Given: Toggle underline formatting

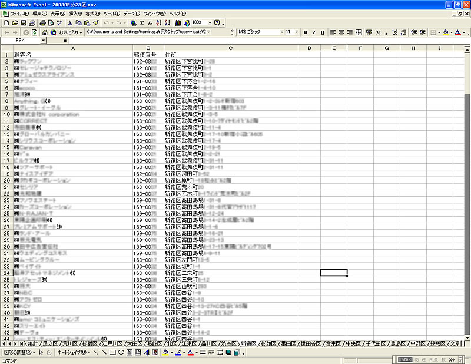Looking at the screenshot, I should click(x=322, y=32).
